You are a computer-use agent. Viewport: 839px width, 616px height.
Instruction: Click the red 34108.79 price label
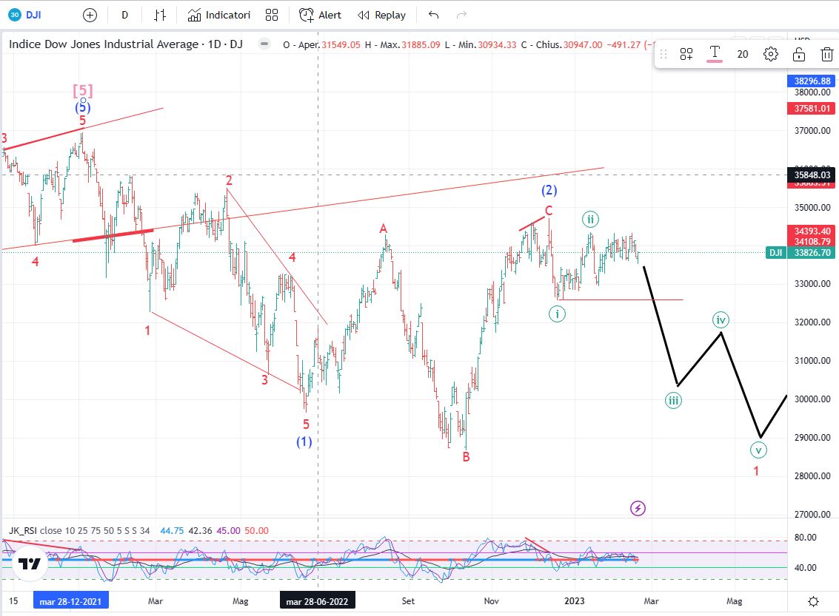pyautogui.click(x=812, y=242)
